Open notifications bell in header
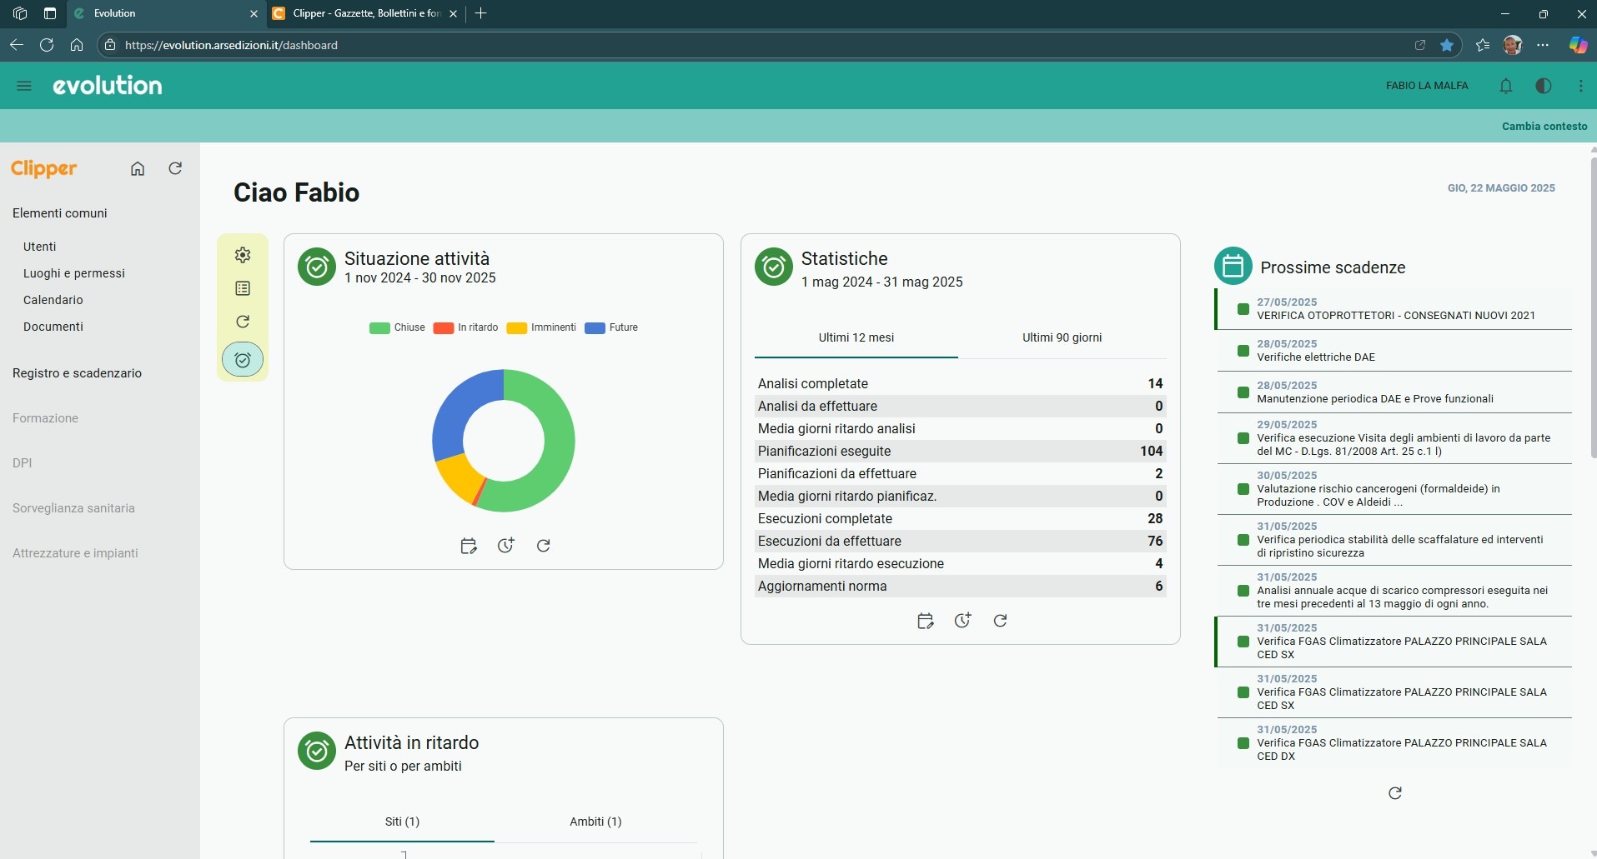Screen dimensions: 1597x859 click(1506, 86)
